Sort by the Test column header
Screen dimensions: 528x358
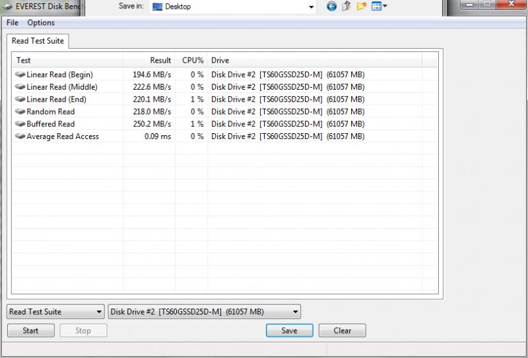[67, 61]
